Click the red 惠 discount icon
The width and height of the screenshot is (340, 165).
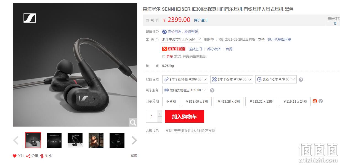pyautogui.click(x=315, y=101)
